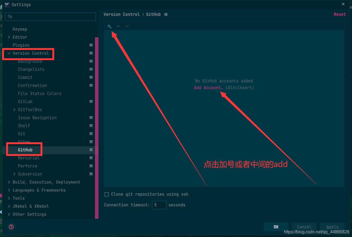Click project icon beside Shelf row
The height and width of the screenshot is (237, 352).
pos(91,126)
